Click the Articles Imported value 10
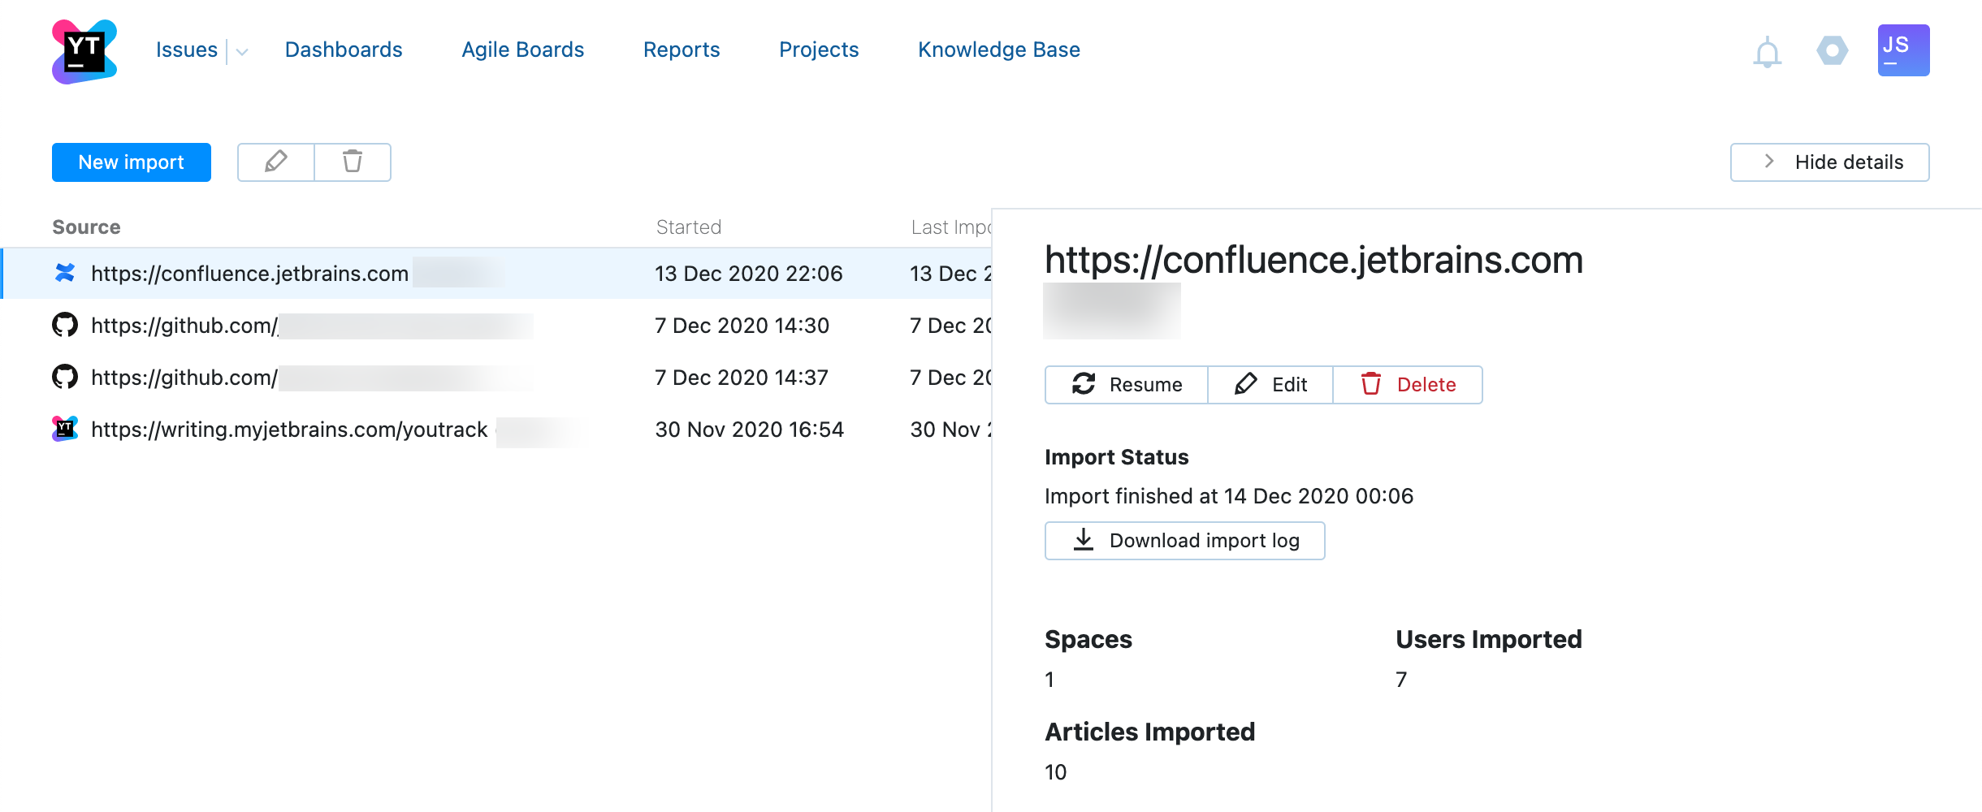The width and height of the screenshot is (1982, 812). click(x=1056, y=772)
